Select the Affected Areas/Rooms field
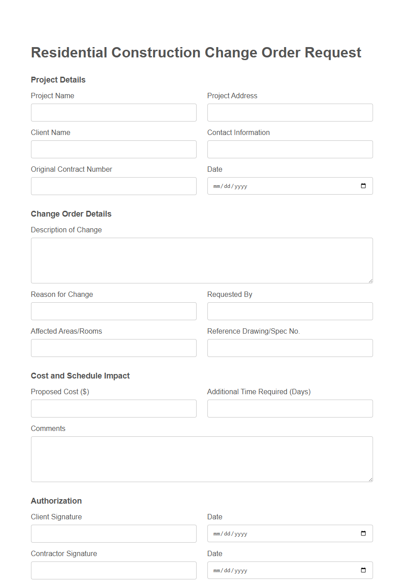 (x=114, y=348)
